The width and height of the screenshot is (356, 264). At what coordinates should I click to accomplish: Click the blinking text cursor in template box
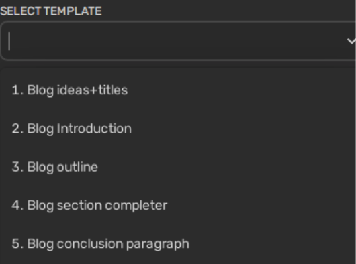tap(9, 41)
